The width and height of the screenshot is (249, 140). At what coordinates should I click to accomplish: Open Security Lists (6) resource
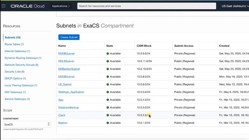pyautogui.click(x=14, y=72)
